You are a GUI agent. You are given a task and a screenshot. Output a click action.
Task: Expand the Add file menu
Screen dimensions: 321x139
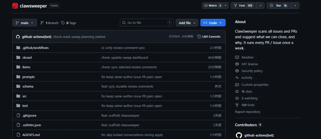[187, 23]
